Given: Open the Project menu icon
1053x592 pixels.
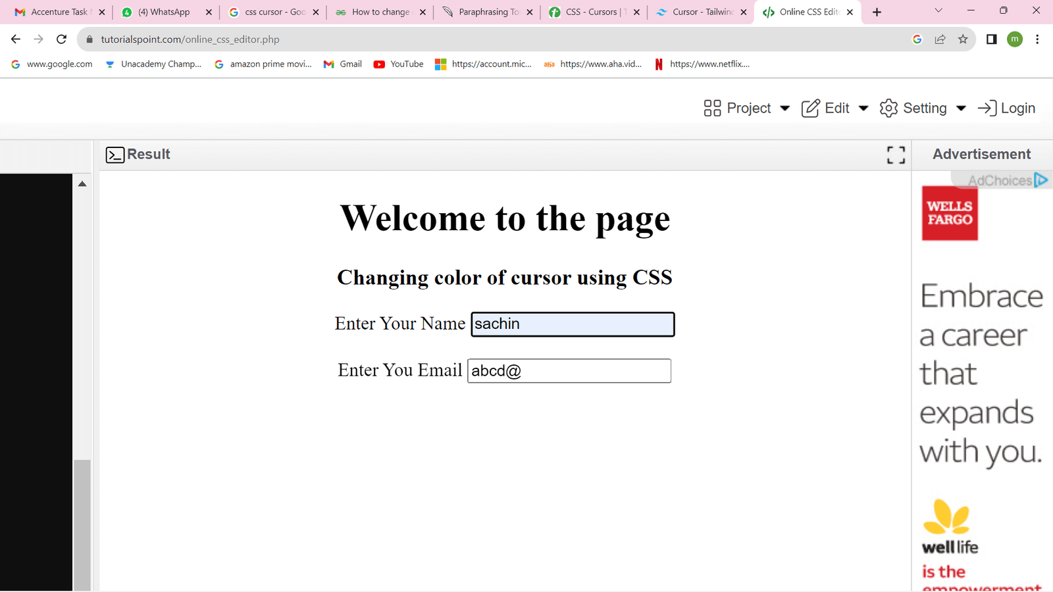Looking at the screenshot, I should pyautogui.click(x=713, y=108).
